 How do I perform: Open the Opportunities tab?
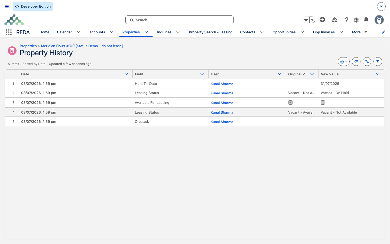[284, 32]
